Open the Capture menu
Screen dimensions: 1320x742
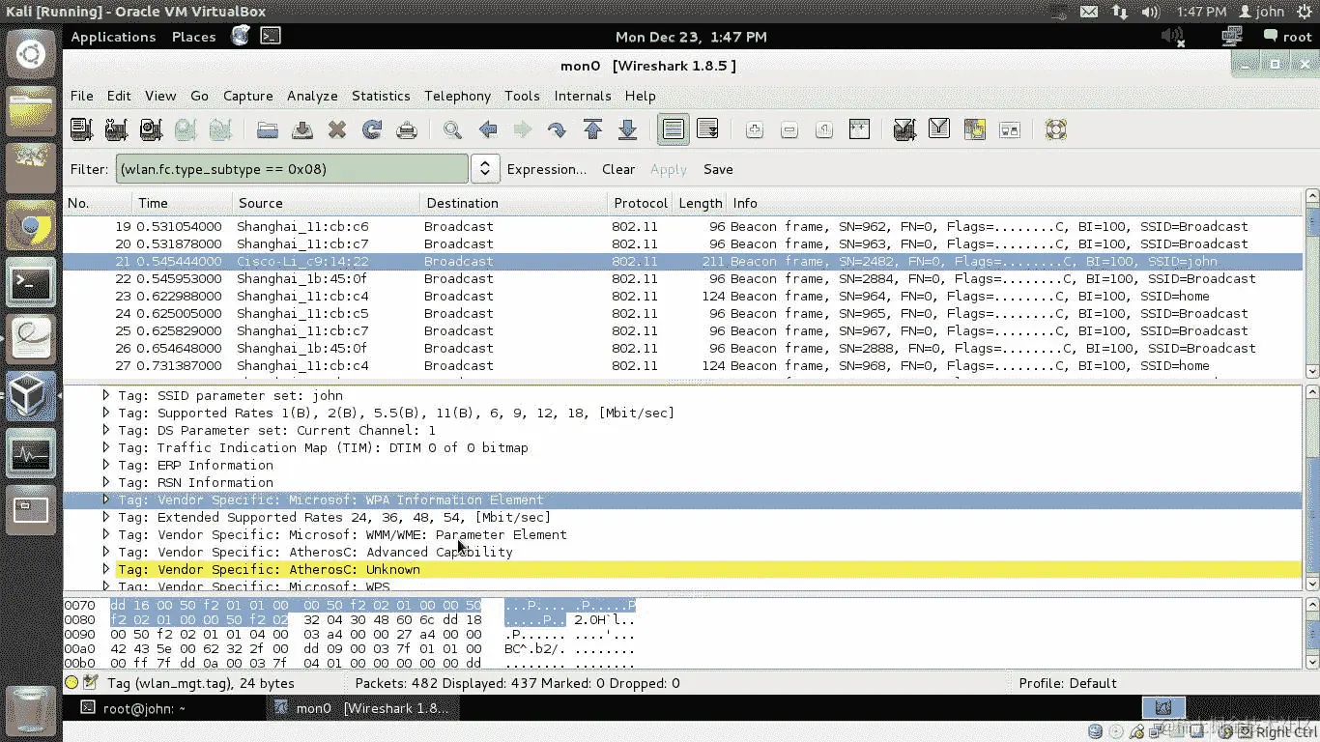[x=248, y=96]
